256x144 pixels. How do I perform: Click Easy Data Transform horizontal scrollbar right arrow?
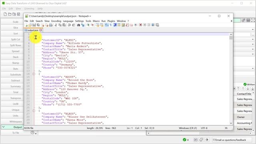tap(250, 133)
